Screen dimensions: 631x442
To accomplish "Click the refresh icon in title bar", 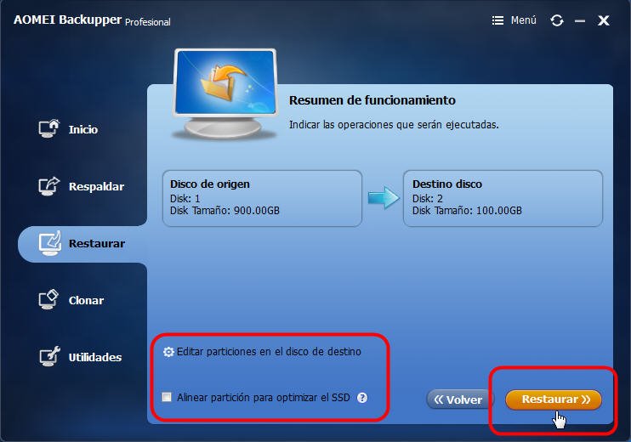I will coord(557,20).
